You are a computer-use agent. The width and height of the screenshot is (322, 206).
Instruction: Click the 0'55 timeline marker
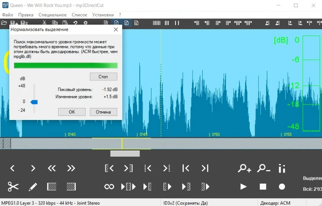click(287, 134)
